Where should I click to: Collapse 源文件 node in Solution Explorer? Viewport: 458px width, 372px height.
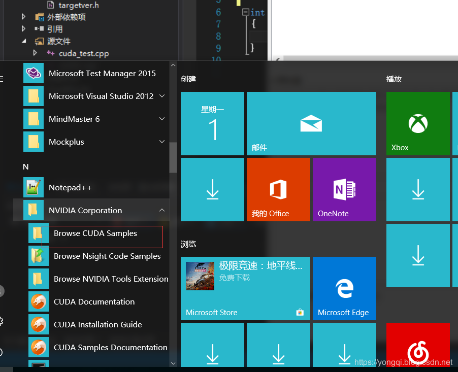[24, 41]
